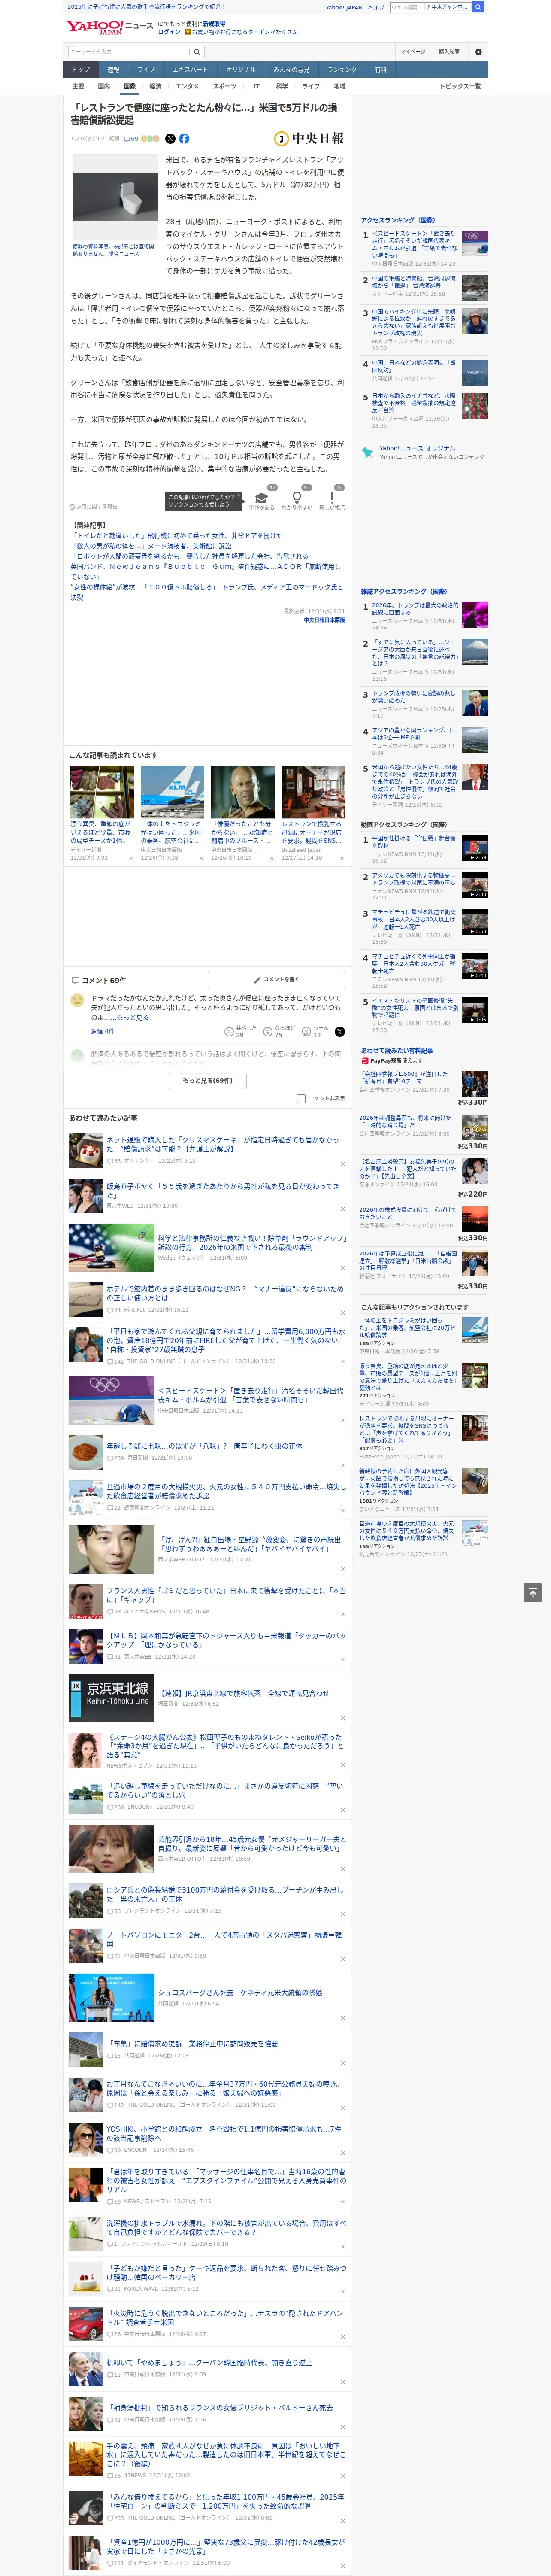Open the ライブ tab in dark bar
The height and width of the screenshot is (2576, 551).
(146, 70)
